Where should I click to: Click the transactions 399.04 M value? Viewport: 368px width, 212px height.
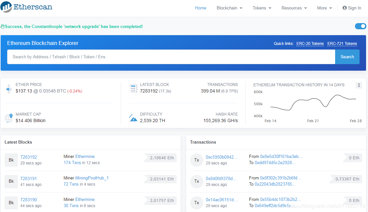pyautogui.click(x=210, y=91)
